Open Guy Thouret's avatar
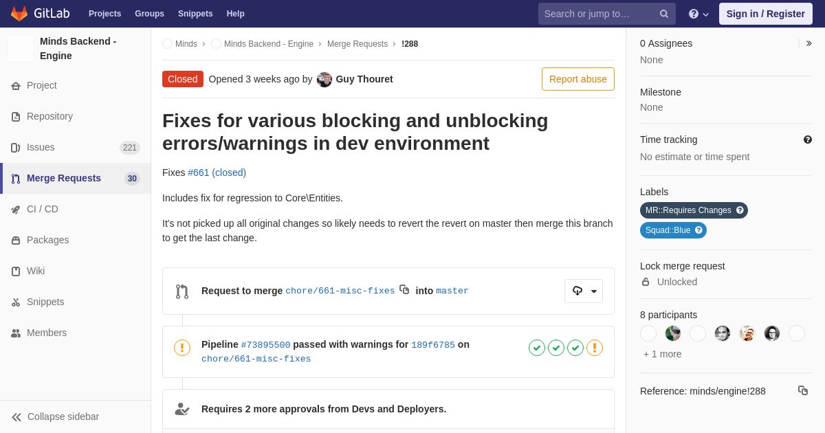The image size is (825, 433). click(324, 79)
